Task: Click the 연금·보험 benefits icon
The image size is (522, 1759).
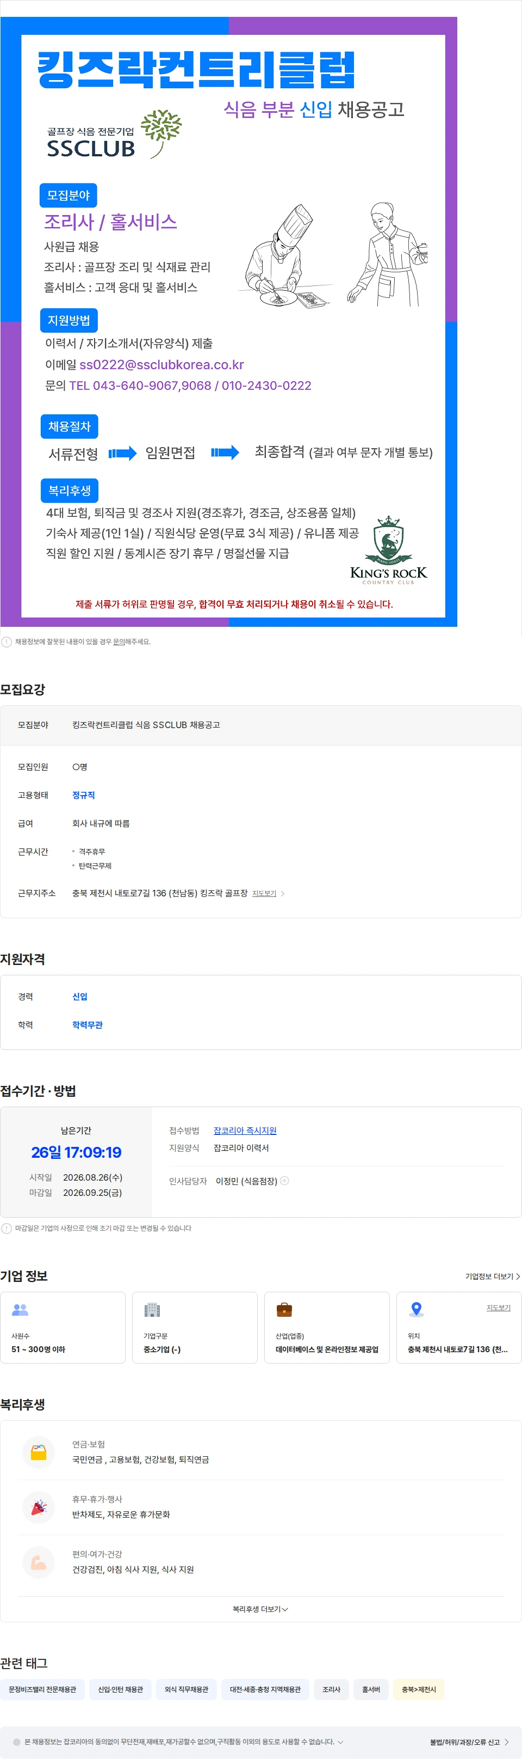Action: pos(39,1452)
